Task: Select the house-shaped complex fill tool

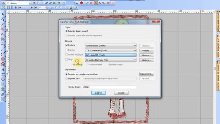Action: point(3,44)
